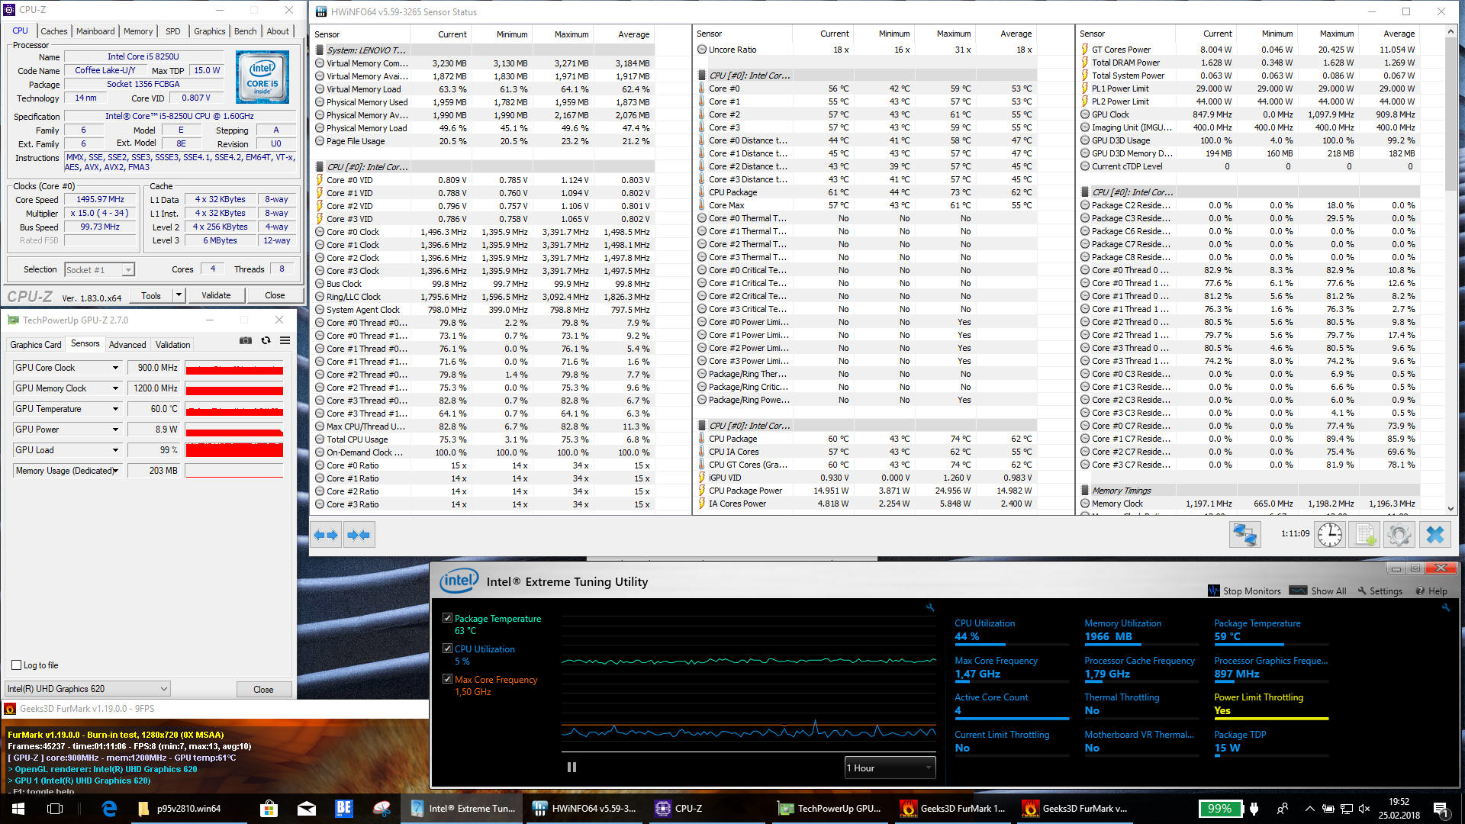1465x824 pixels.
Task: Click HWiNFO start logging sheet icon
Action: click(1365, 535)
